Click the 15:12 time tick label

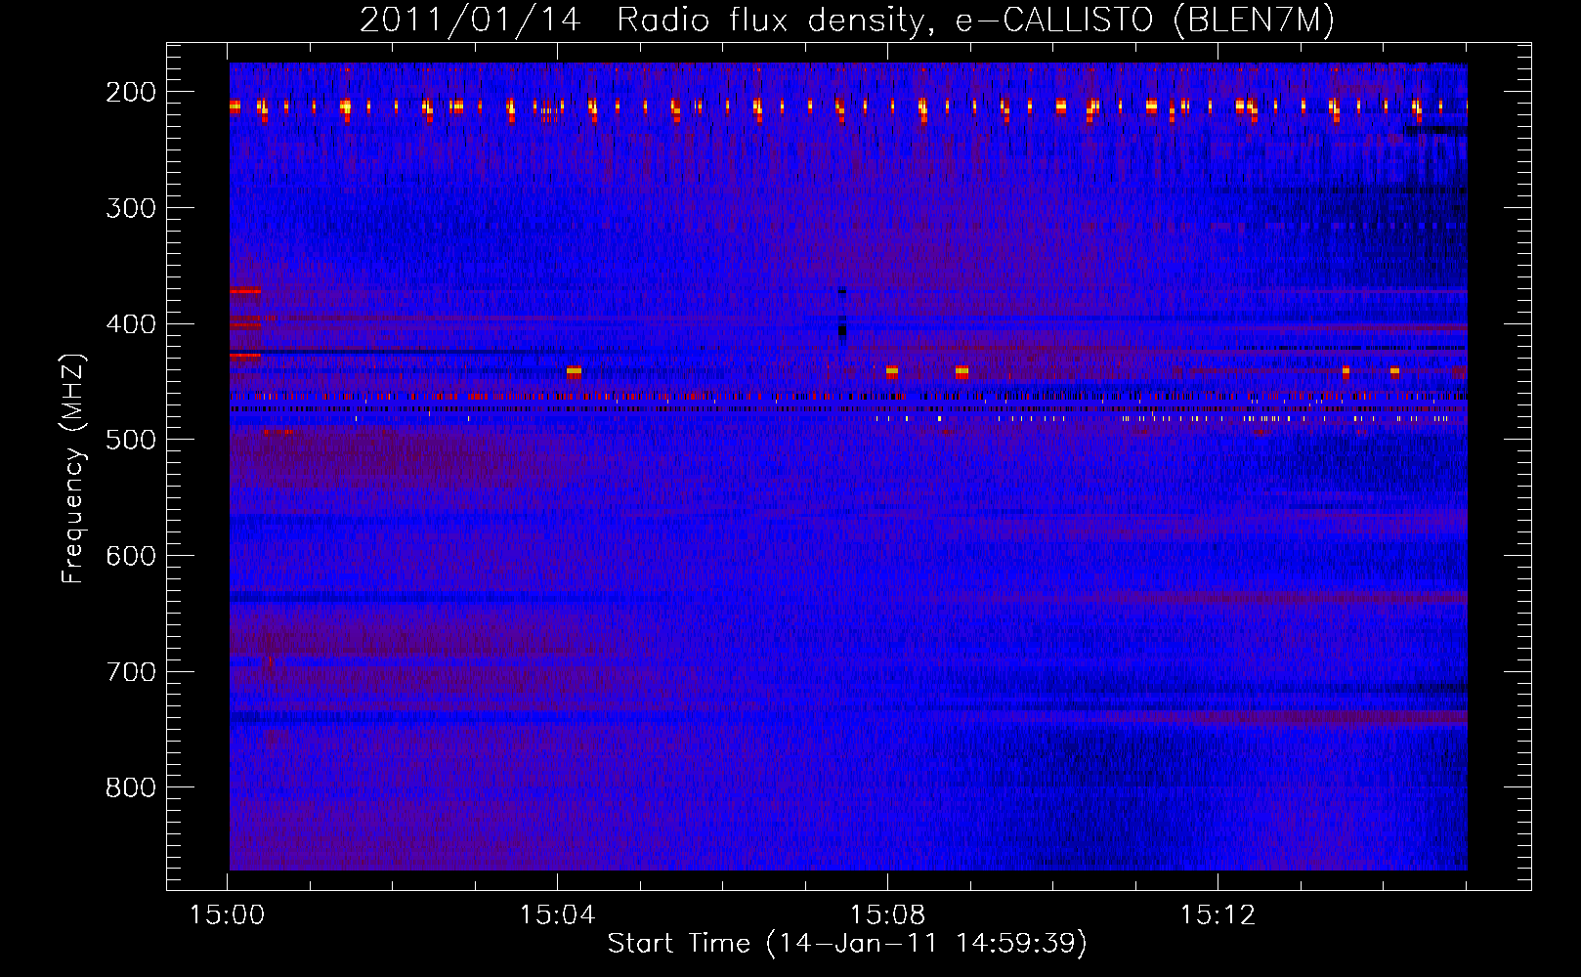point(1218,915)
